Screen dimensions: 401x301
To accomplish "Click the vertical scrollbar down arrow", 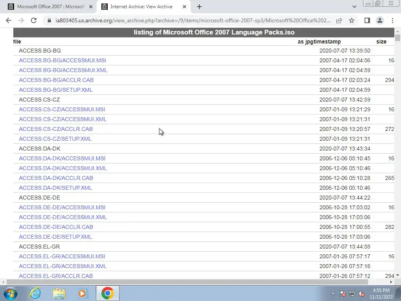I will coord(397,276).
